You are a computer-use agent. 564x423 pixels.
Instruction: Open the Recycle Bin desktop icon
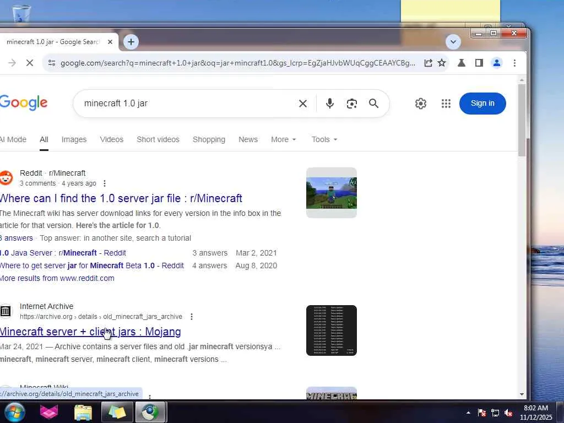point(21,13)
